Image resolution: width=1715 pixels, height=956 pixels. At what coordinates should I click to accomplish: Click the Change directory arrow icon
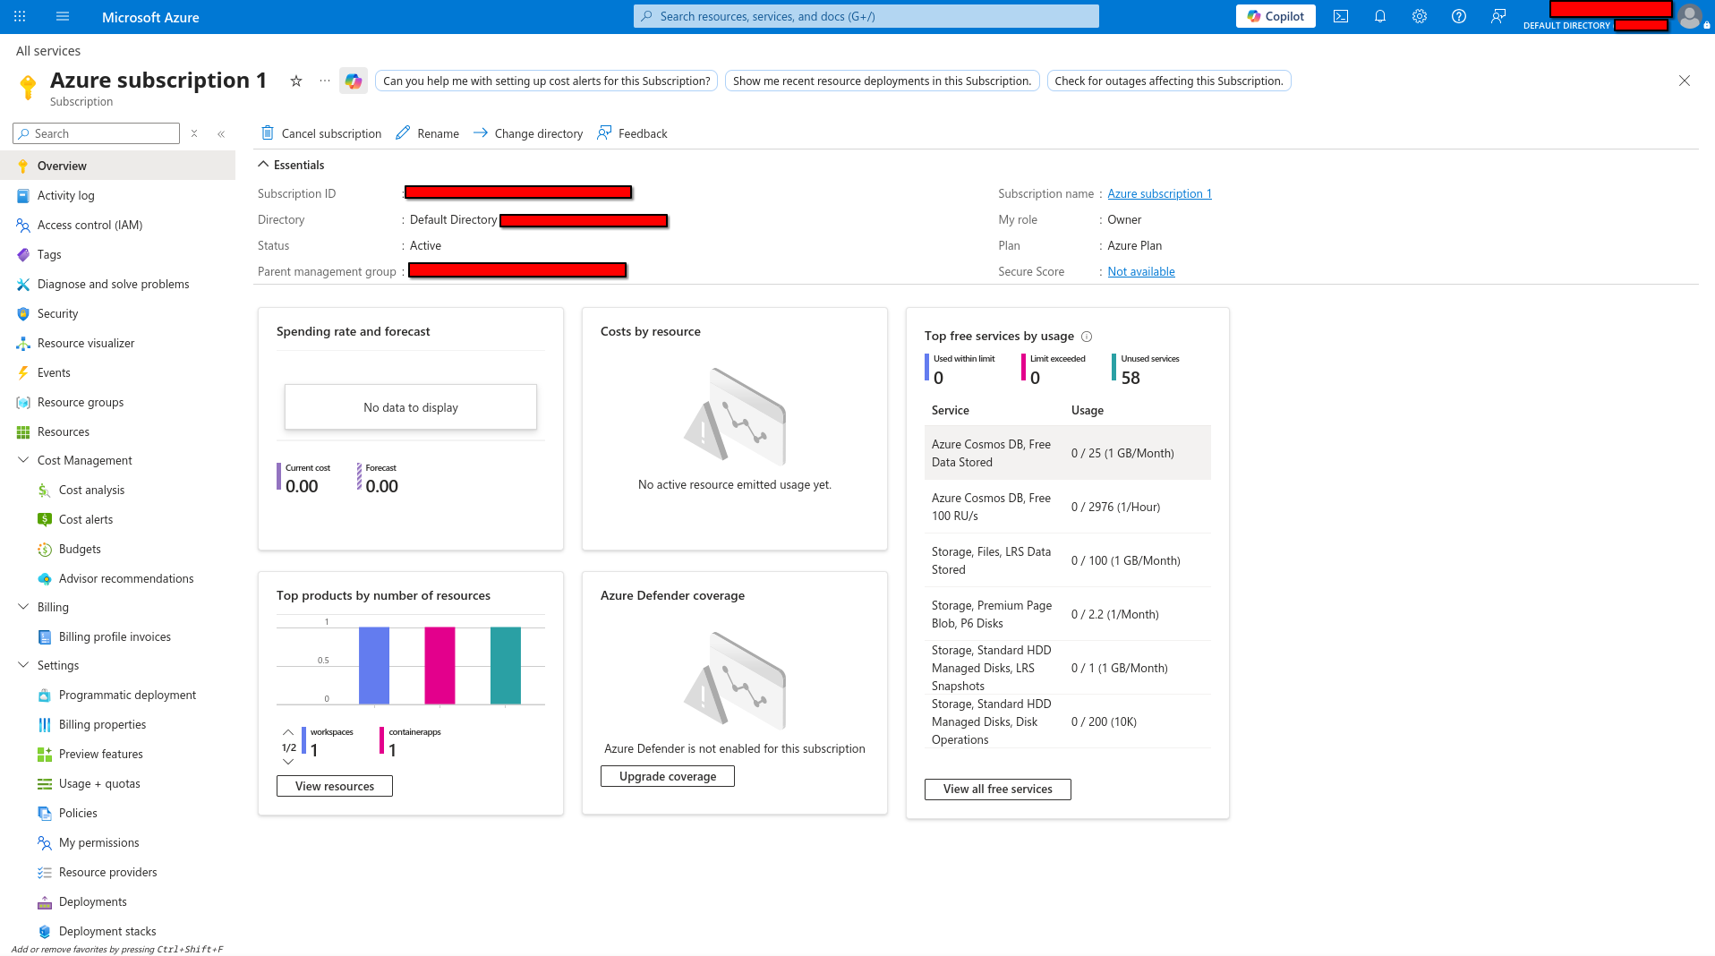pos(481,132)
